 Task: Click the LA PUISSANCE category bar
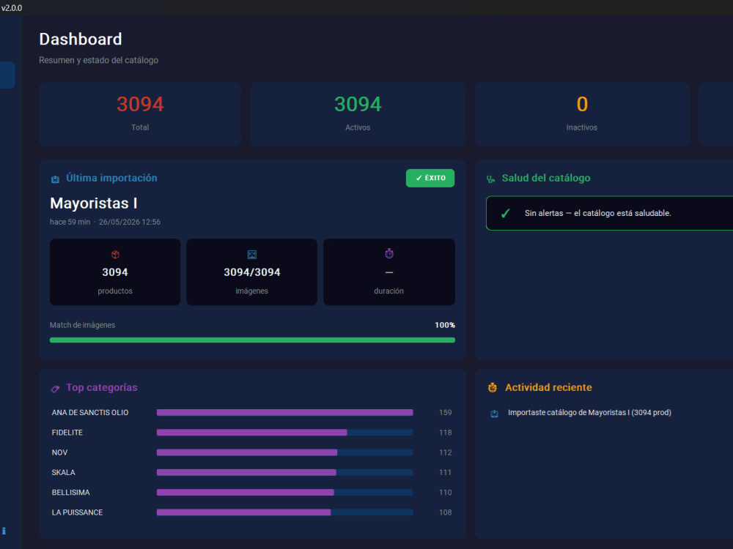pyautogui.click(x=284, y=512)
